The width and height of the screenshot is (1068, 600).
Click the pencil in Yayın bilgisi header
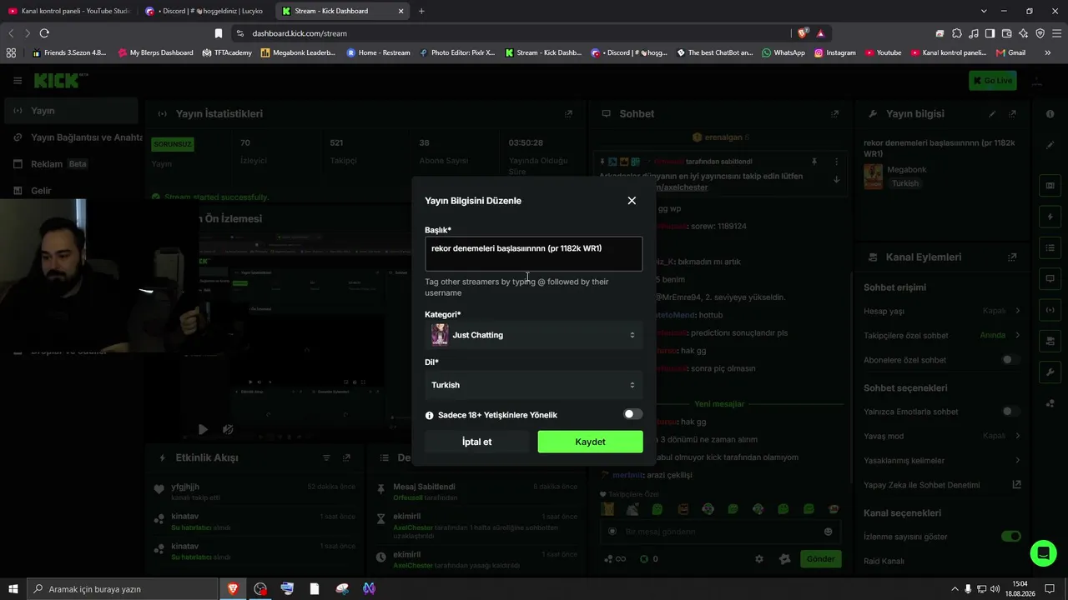[x=992, y=113]
